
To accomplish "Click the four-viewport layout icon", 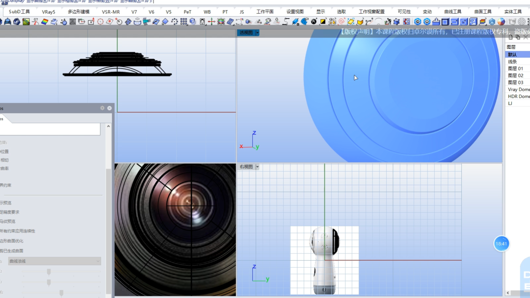I will (473, 22).
